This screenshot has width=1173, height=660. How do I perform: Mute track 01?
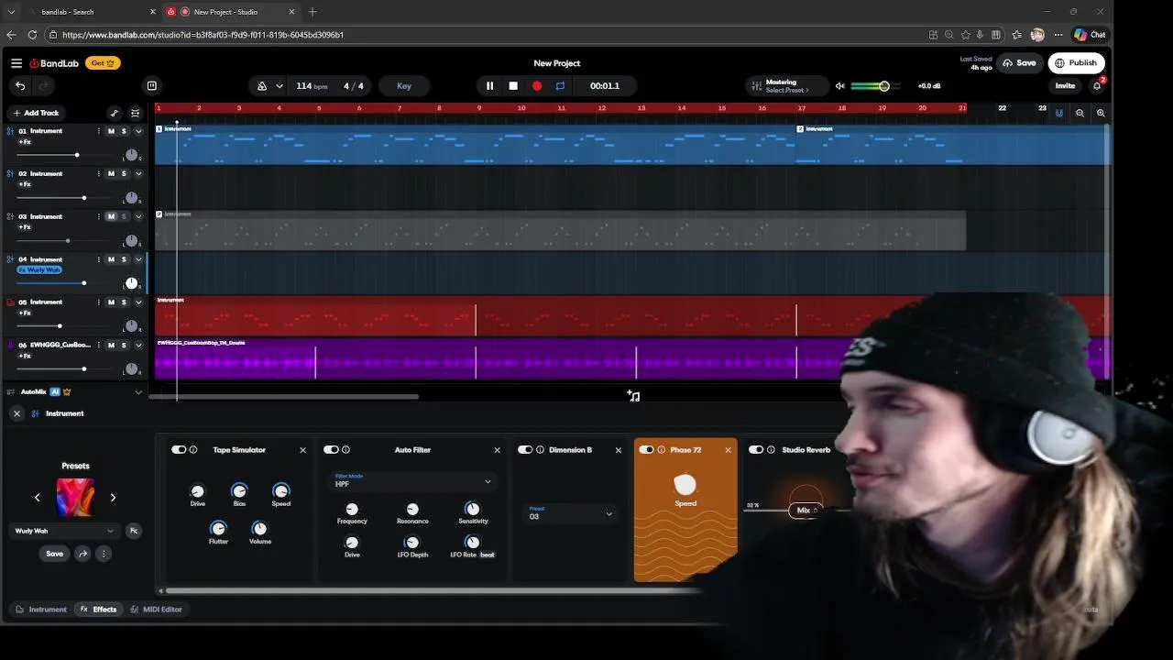click(111, 131)
